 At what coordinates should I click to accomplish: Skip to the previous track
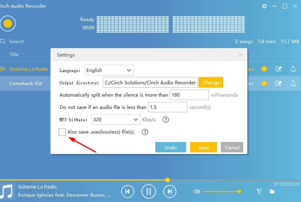pos(128,192)
